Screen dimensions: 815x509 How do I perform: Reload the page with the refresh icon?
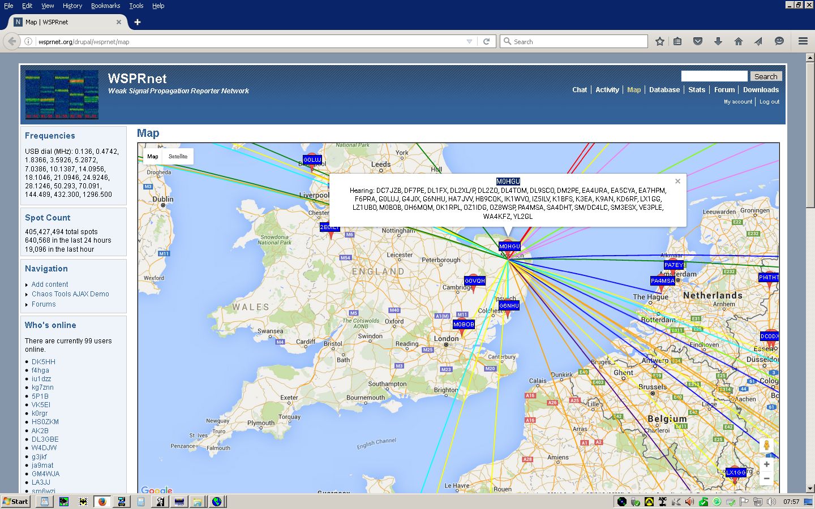(486, 41)
